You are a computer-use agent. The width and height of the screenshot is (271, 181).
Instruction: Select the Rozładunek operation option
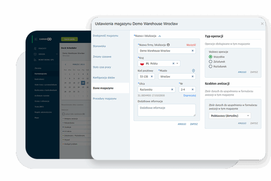(211, 66)
